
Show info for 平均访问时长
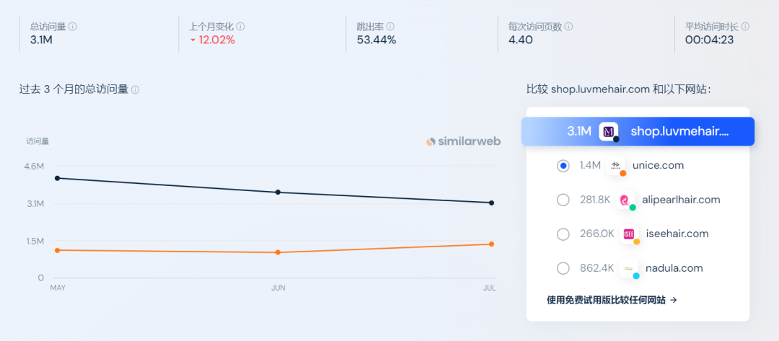[745, 27]
